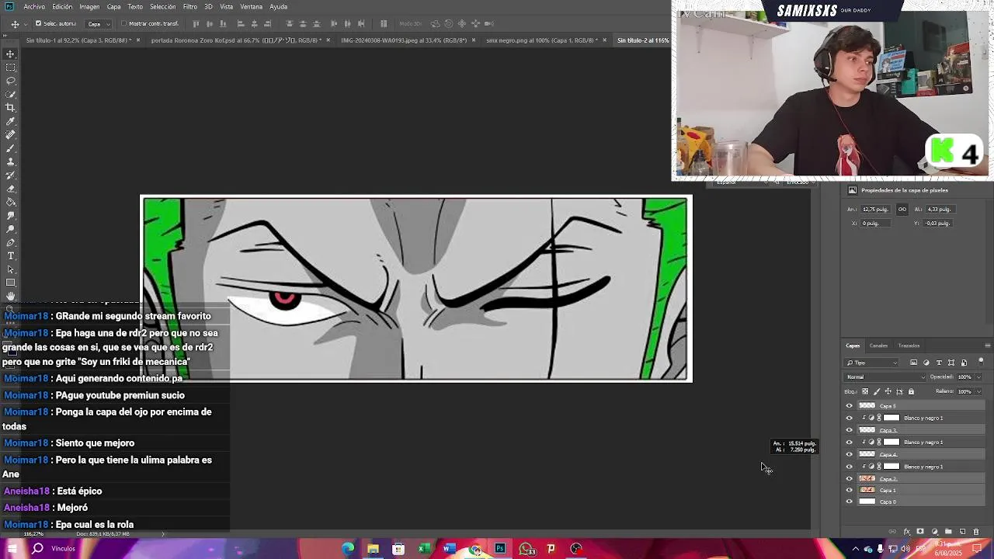The height and width of the screenshot is (559, 994).
Task: Select the History Brush tool
Action: pos(10,175)
